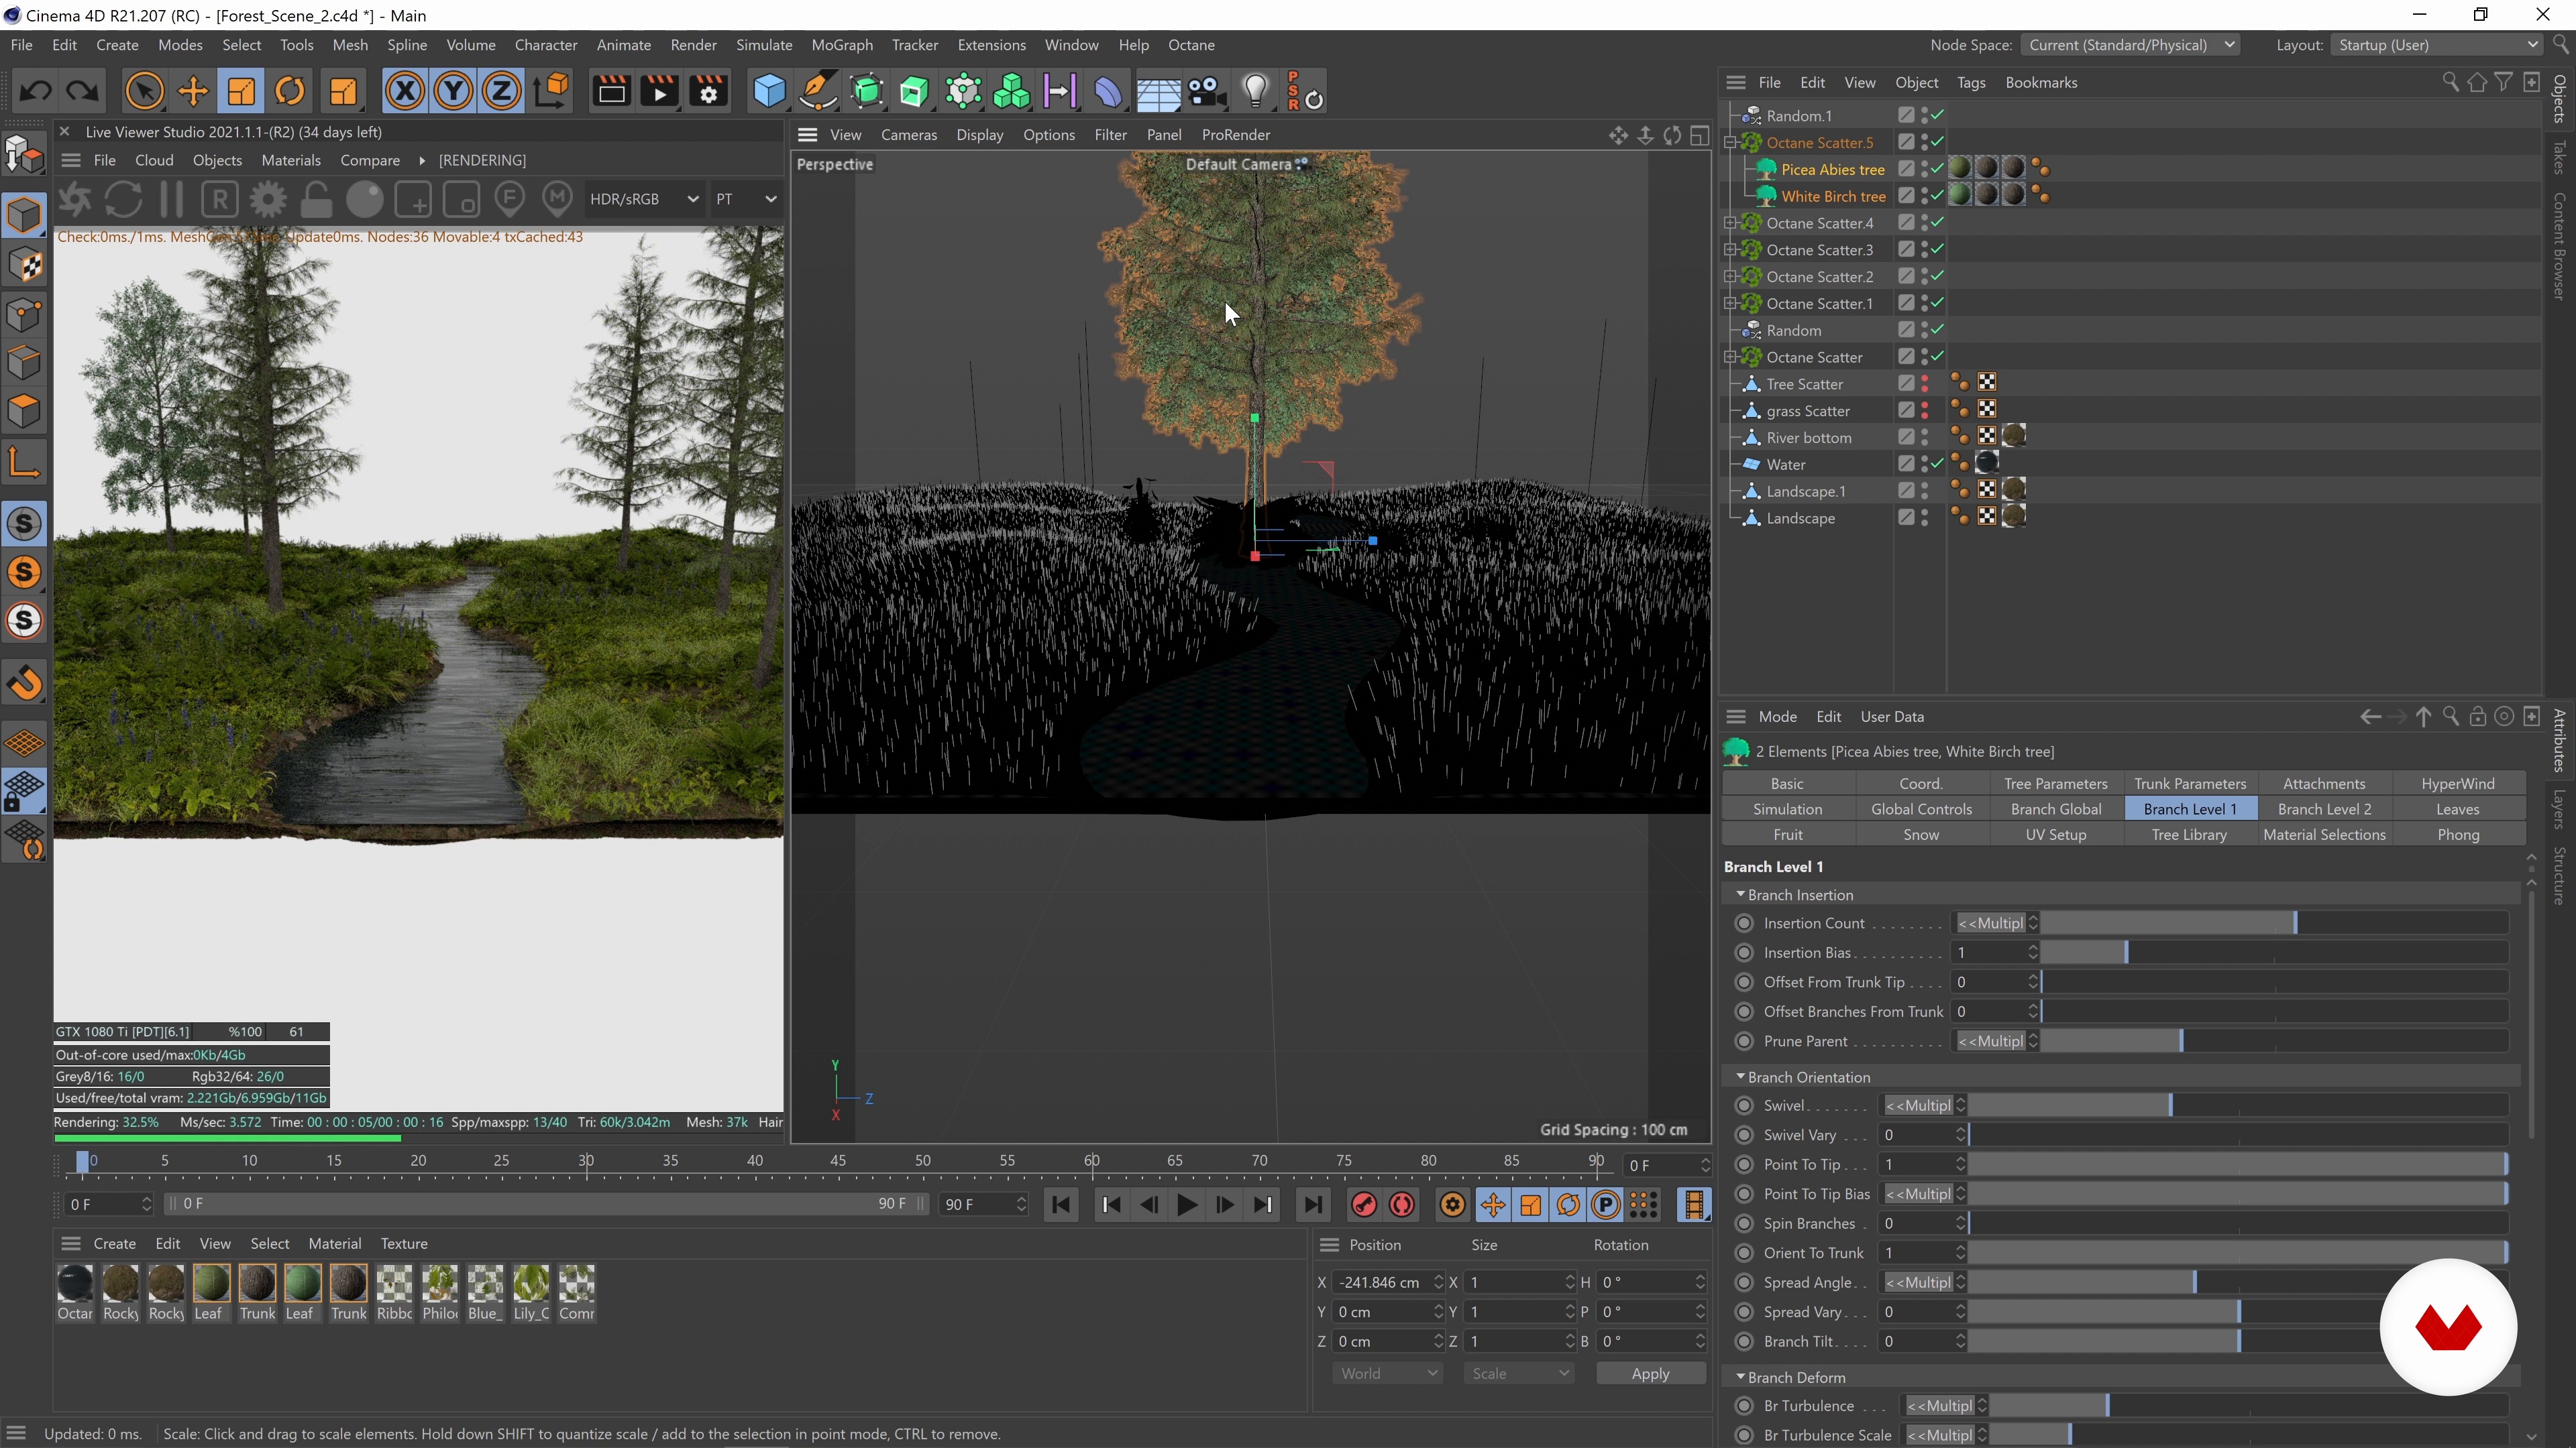The width and height of the screenshot is (2576, 1448).
Task: Open World coordinate system dropdown
Action: (x=1388, y=1373)
